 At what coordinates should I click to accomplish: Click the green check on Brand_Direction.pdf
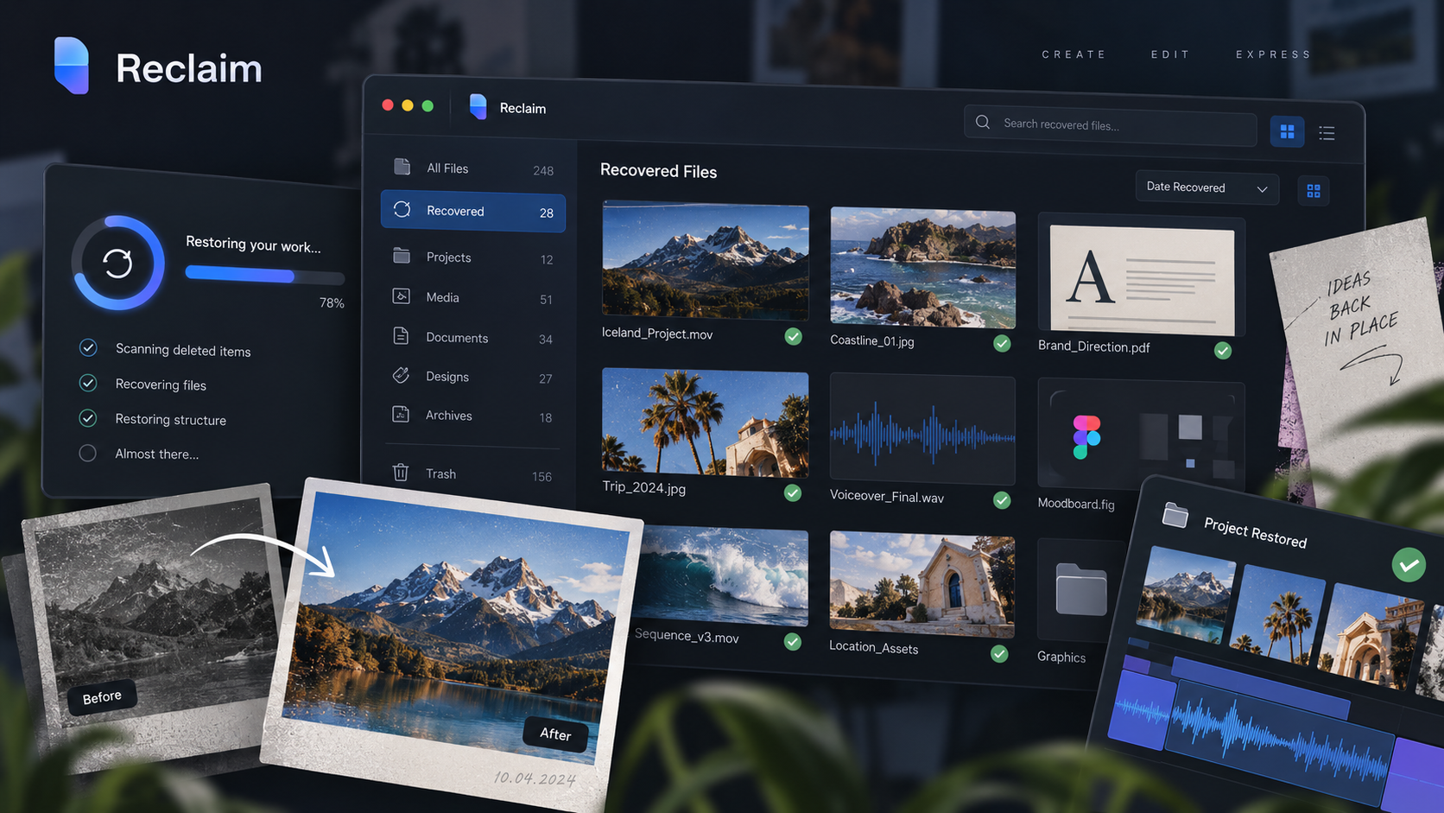tap(1223, 351)
